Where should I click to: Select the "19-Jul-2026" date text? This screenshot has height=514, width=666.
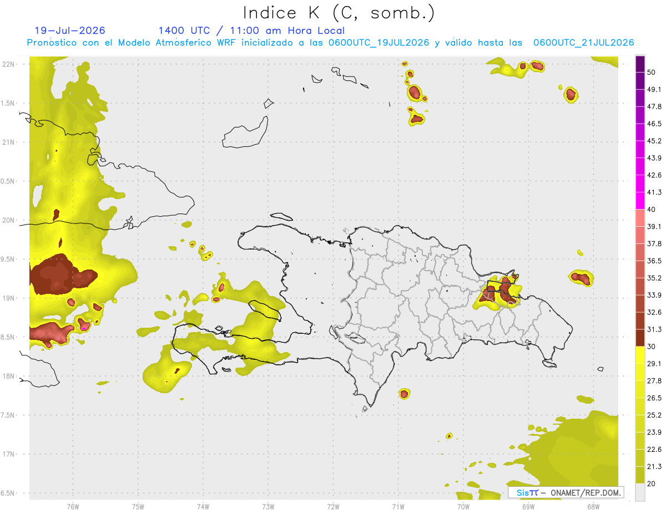(x=70, y=30)
